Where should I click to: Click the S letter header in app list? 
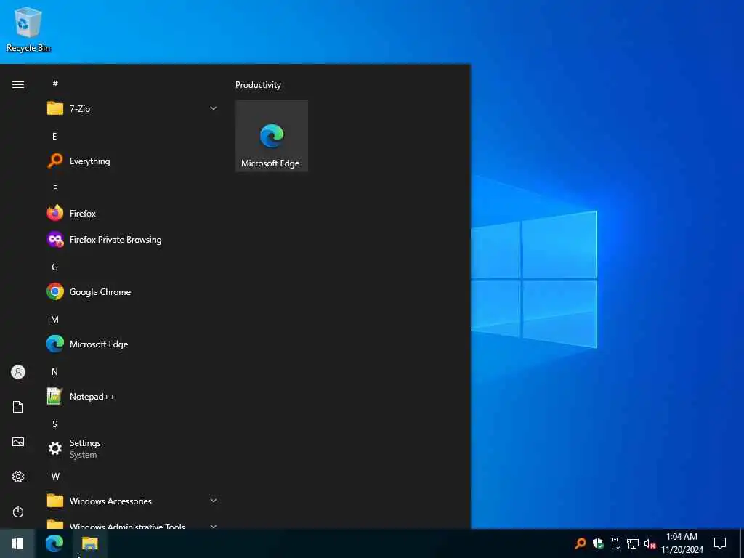click(54, 424)
